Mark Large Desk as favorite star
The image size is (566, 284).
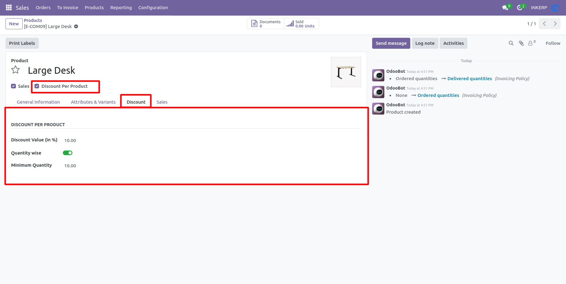tap(16, 70)
